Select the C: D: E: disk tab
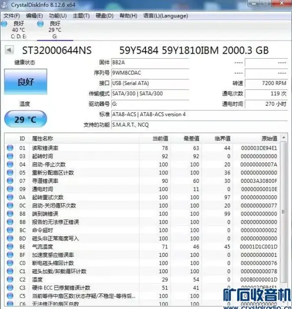 (18, 30)
